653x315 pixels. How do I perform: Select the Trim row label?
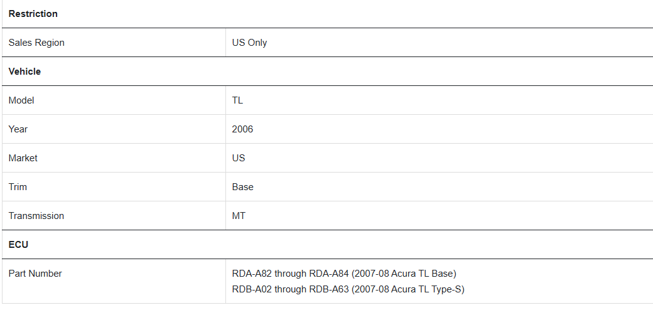pyautogui.click(x=18, y=187)
